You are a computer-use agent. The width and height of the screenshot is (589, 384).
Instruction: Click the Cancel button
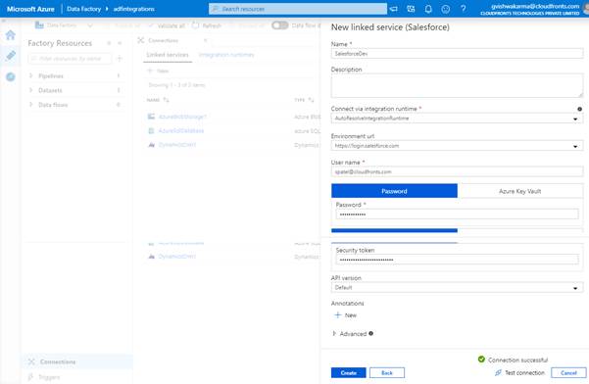point(568,372)
